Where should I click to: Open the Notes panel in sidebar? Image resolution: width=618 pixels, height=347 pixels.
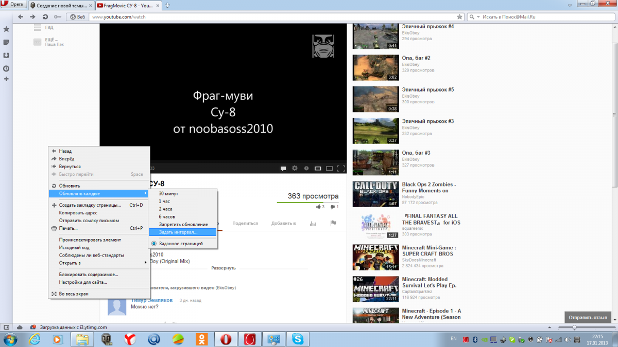pyautogui.click(x=6, y=42)
